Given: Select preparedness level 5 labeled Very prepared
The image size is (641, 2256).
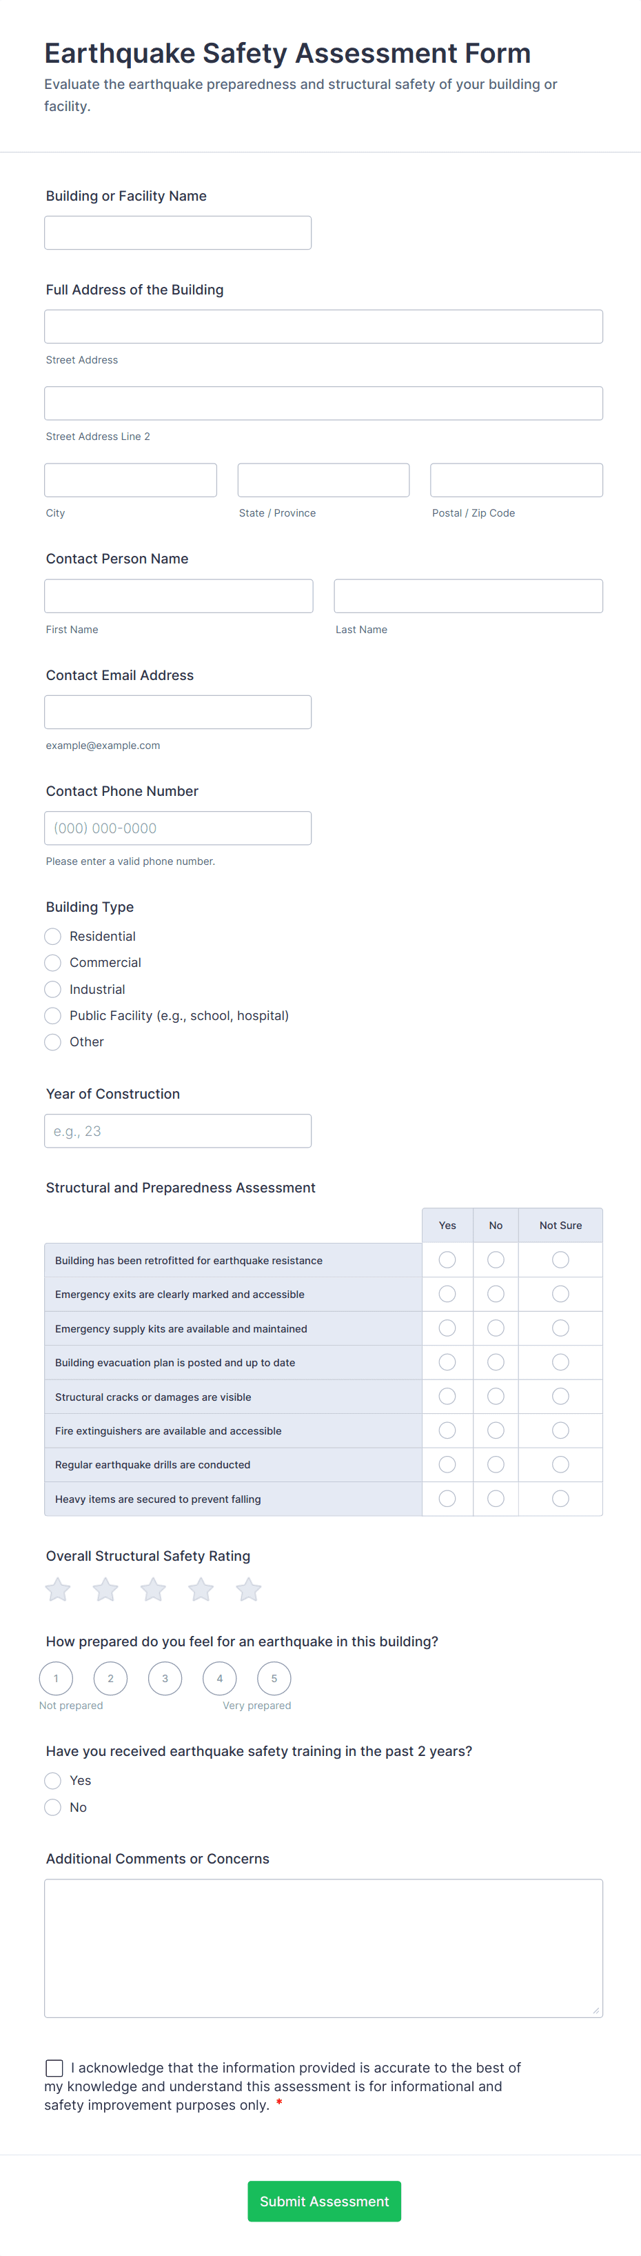Looking at the screenshot, I should tap(273, 1678).
